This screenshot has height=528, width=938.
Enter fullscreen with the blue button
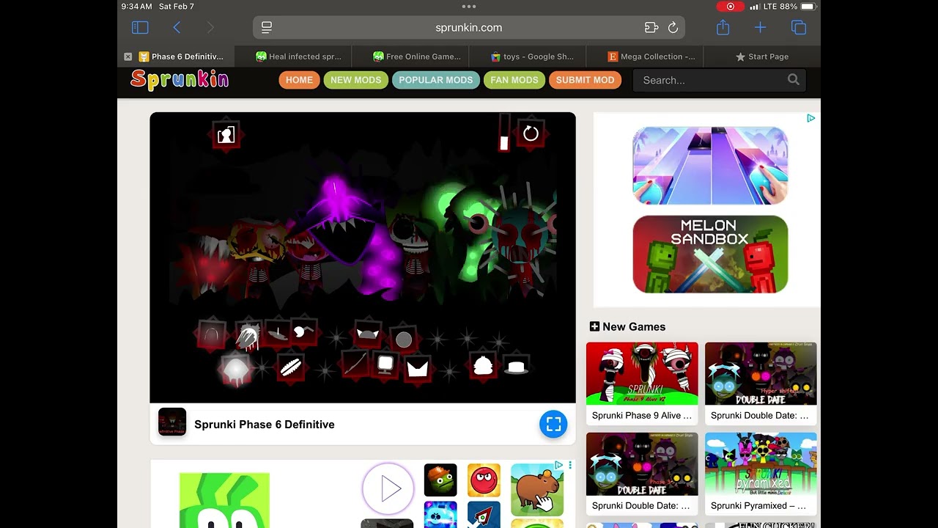553,424
